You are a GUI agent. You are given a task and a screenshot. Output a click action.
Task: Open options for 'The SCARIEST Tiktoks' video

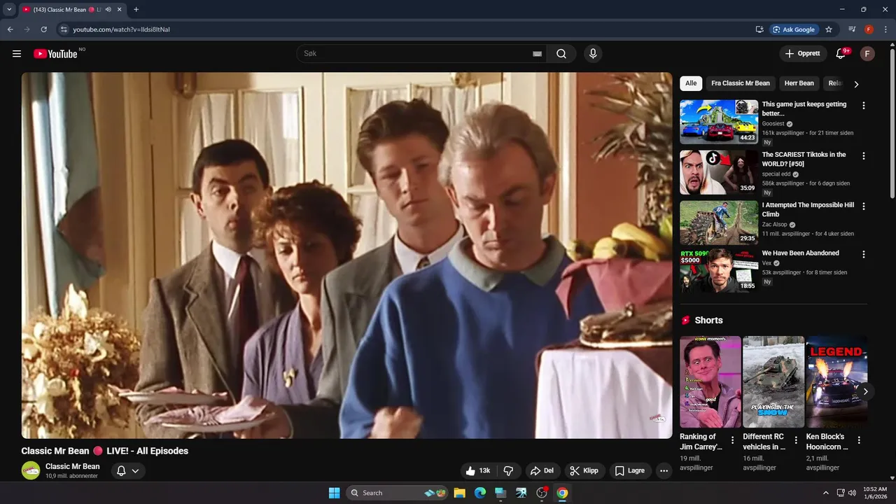click(x=863, y=156)
